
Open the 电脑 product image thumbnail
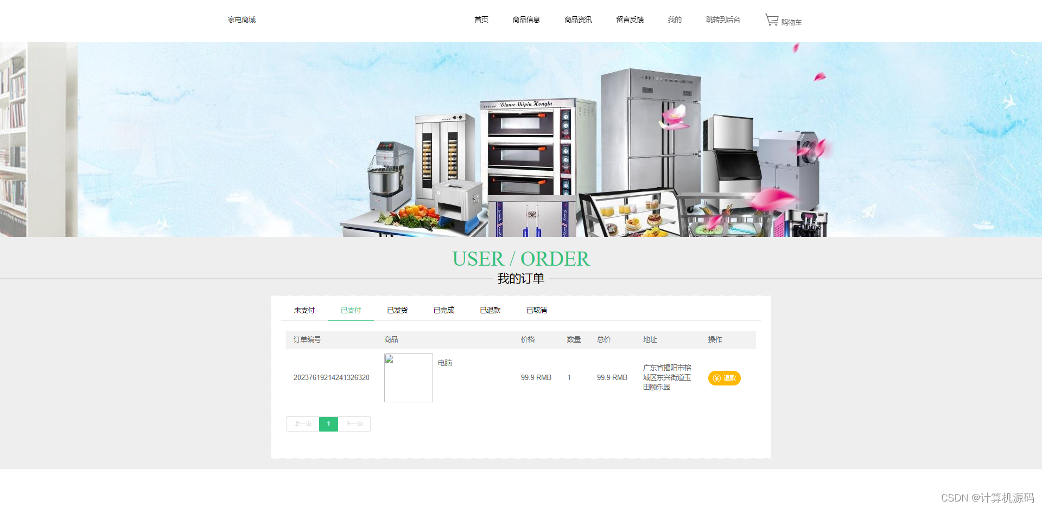[x=408, y=378]
